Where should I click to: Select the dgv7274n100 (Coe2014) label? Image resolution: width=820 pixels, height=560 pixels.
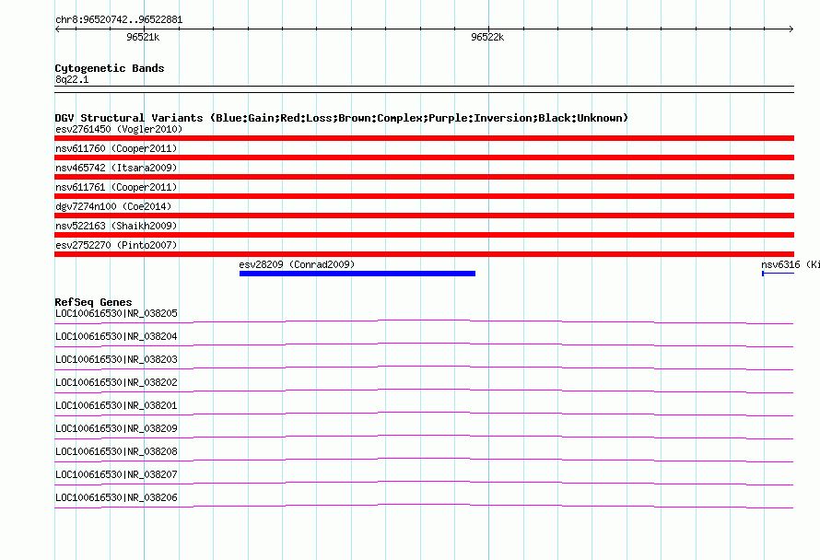pos(113,206)
